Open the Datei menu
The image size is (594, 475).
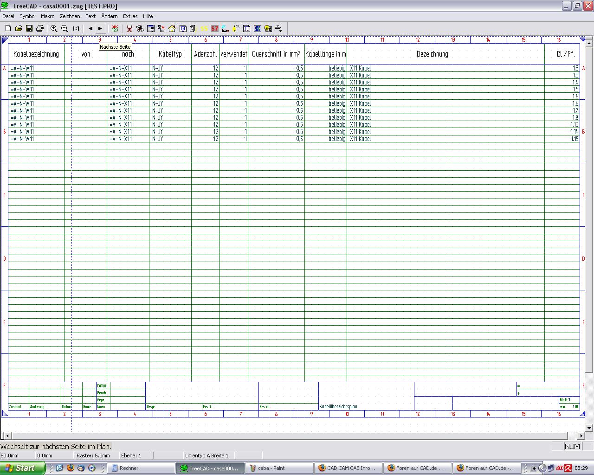pyautogui.click(x=8, y=16)
